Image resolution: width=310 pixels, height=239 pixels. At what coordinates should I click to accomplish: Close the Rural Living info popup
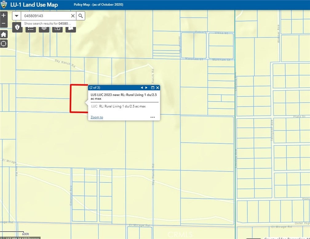coord(157,88)
